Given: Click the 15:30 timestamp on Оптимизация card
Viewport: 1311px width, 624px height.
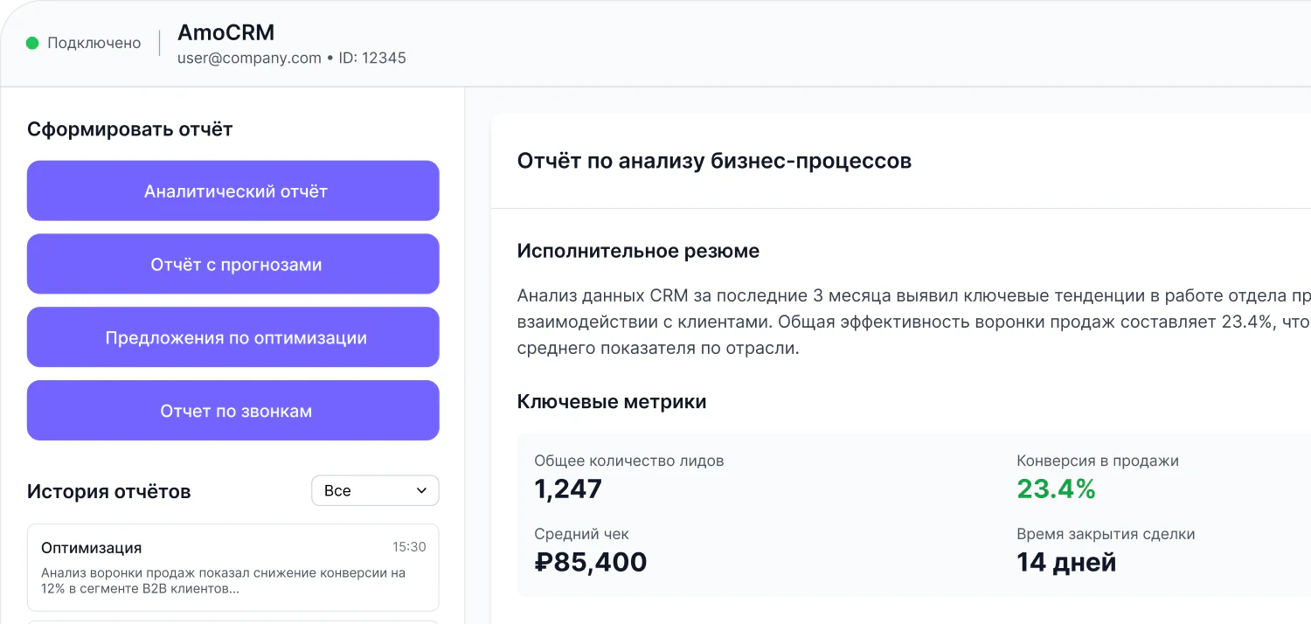Looking at the screenshot, I should tap(409, 547).
